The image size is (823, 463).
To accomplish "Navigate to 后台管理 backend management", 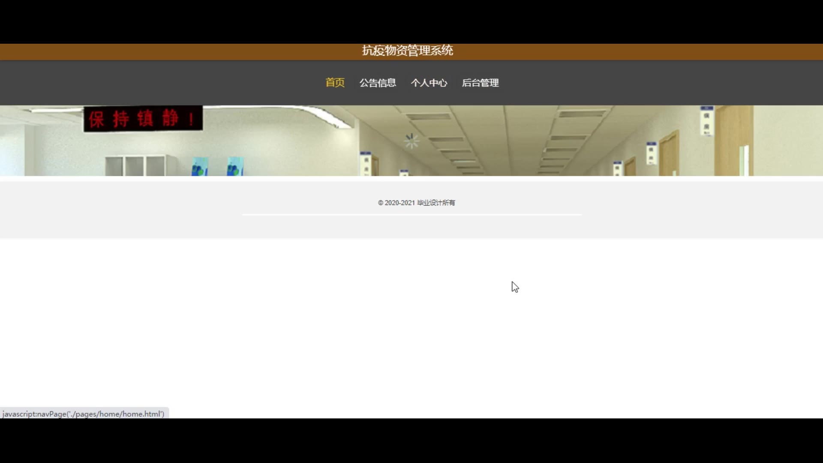I will click(480, 83).
